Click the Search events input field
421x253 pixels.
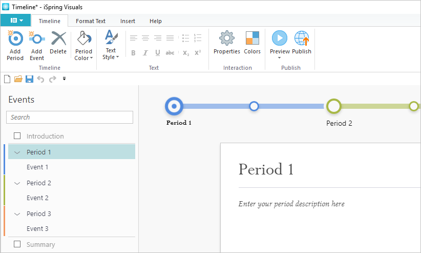70,118
